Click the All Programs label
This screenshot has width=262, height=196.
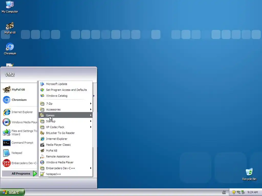21,174
